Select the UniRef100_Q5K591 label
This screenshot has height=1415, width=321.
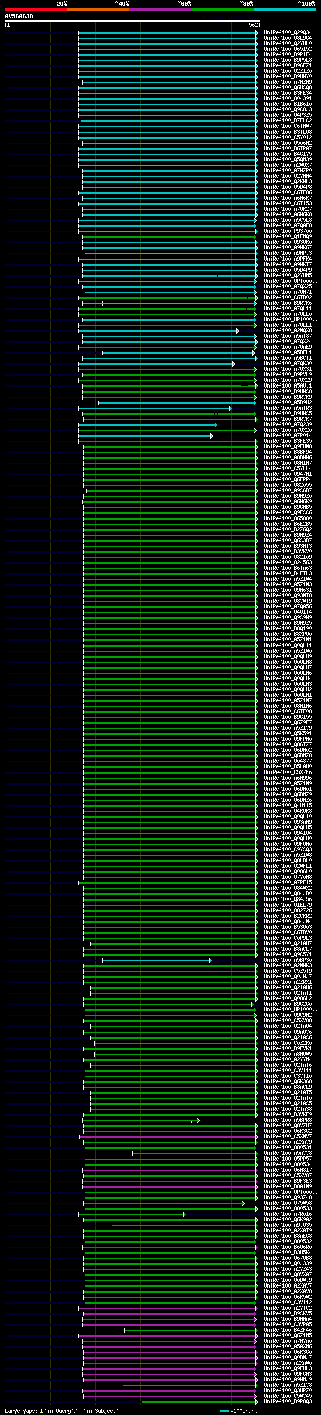pyautogui.click(x=287, y=733)
